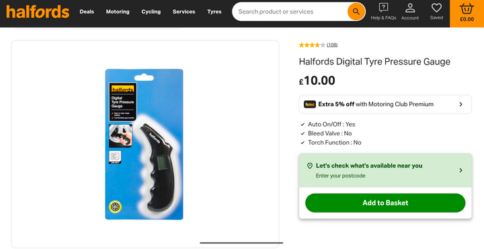
Task: Click the location pin icon
Action: pos(310,166)
